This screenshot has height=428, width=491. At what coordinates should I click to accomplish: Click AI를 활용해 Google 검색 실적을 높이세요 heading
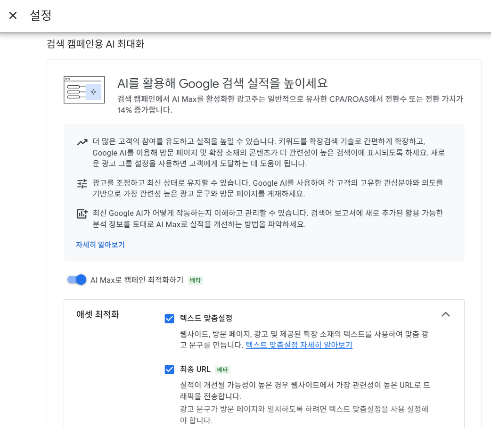(x=222, y=83)
